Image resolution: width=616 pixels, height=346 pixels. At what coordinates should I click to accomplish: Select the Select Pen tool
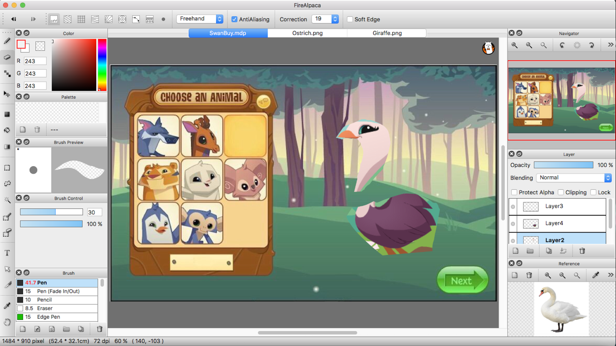point(7,217)
